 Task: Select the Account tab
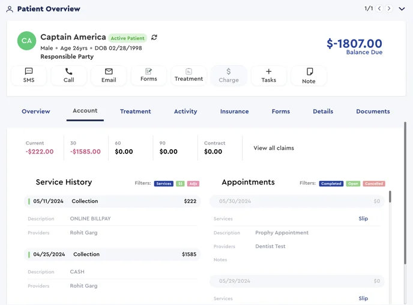coord(85,111)
